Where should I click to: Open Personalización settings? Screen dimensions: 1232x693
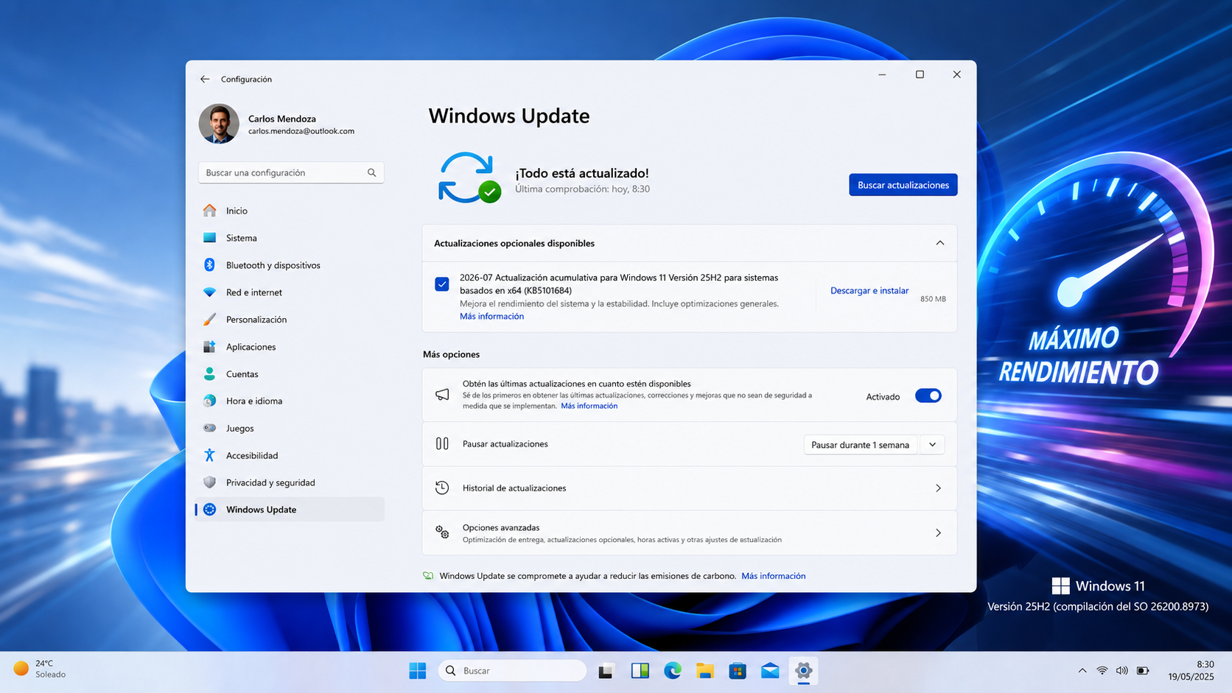(290, 320)
